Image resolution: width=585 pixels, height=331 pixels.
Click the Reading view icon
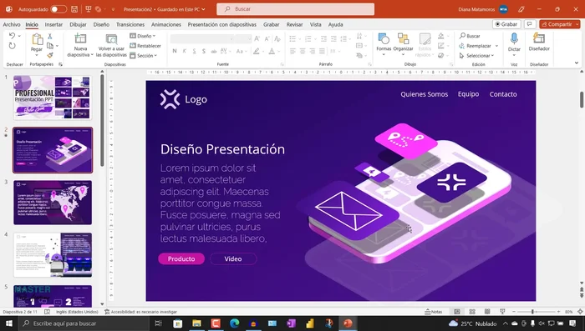click(x=487, y=312)
